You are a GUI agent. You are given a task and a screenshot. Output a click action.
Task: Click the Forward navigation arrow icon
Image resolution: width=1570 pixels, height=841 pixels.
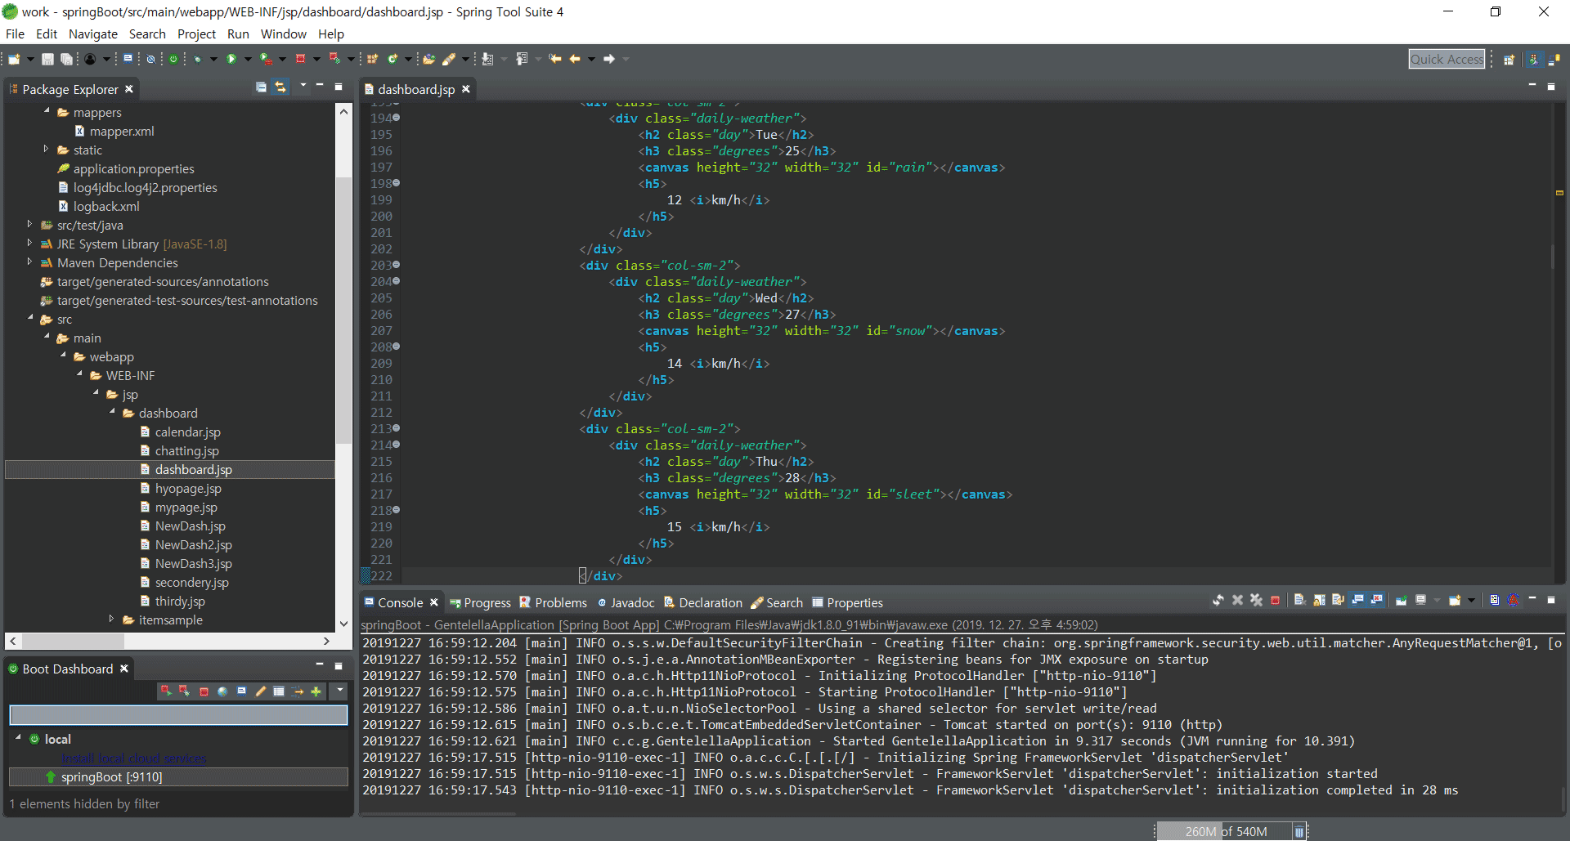click(608, 59)
